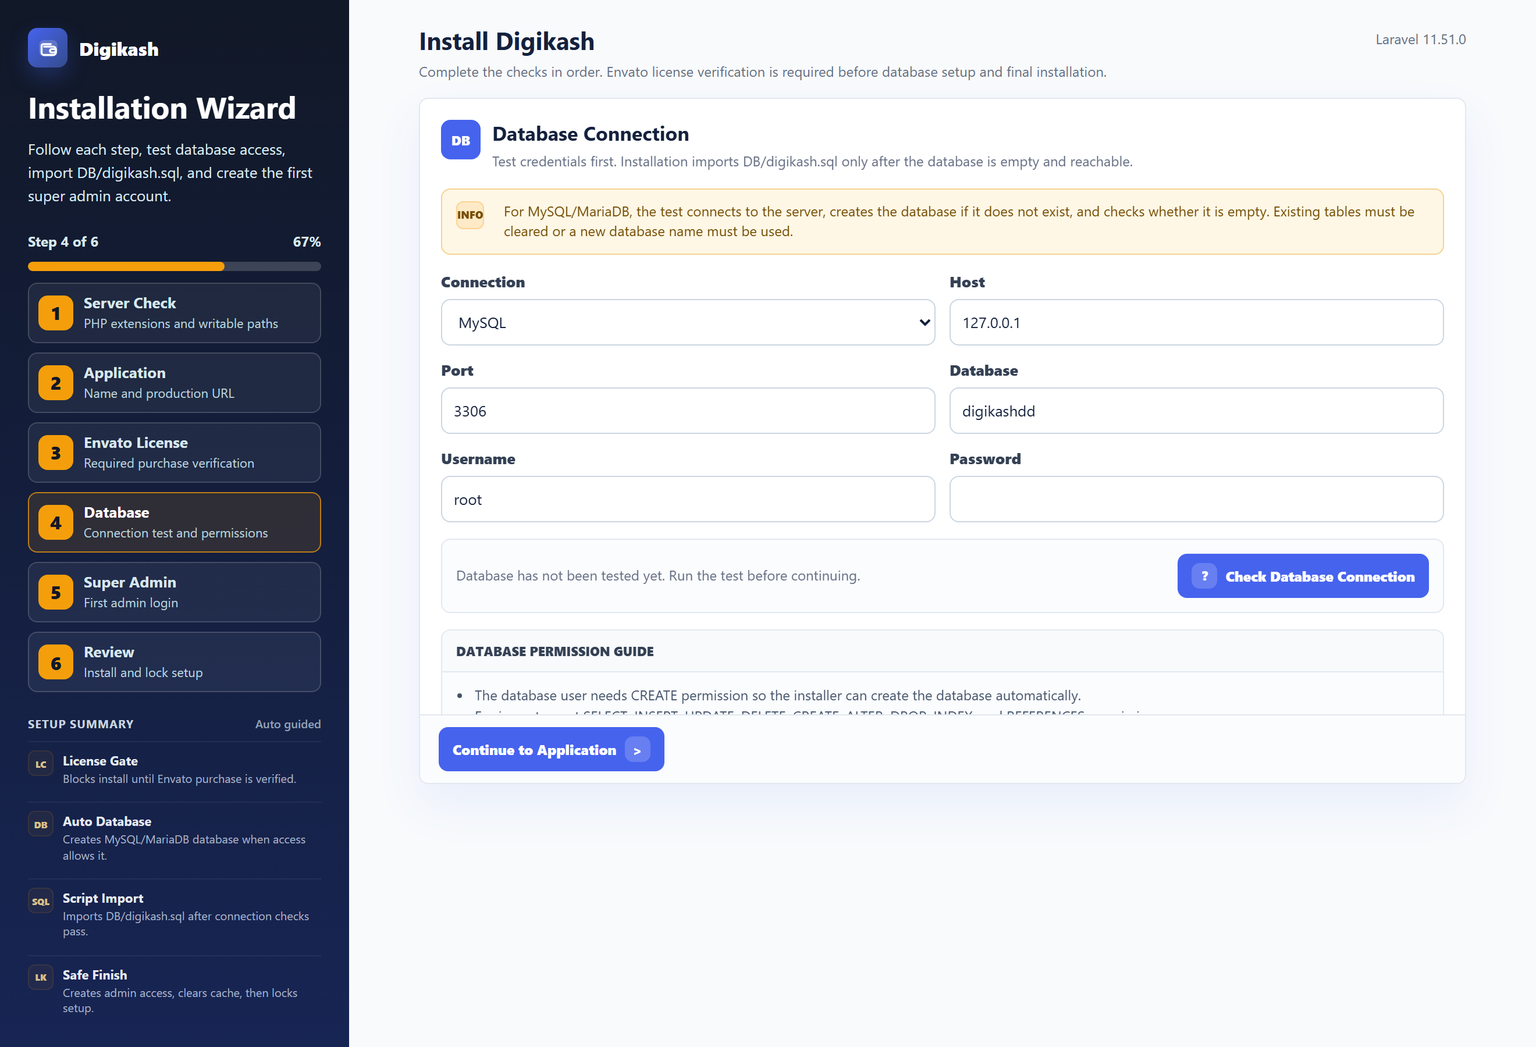Click the empty Password field
Screen dimensions: 1536x1047
click(1196, 500)
